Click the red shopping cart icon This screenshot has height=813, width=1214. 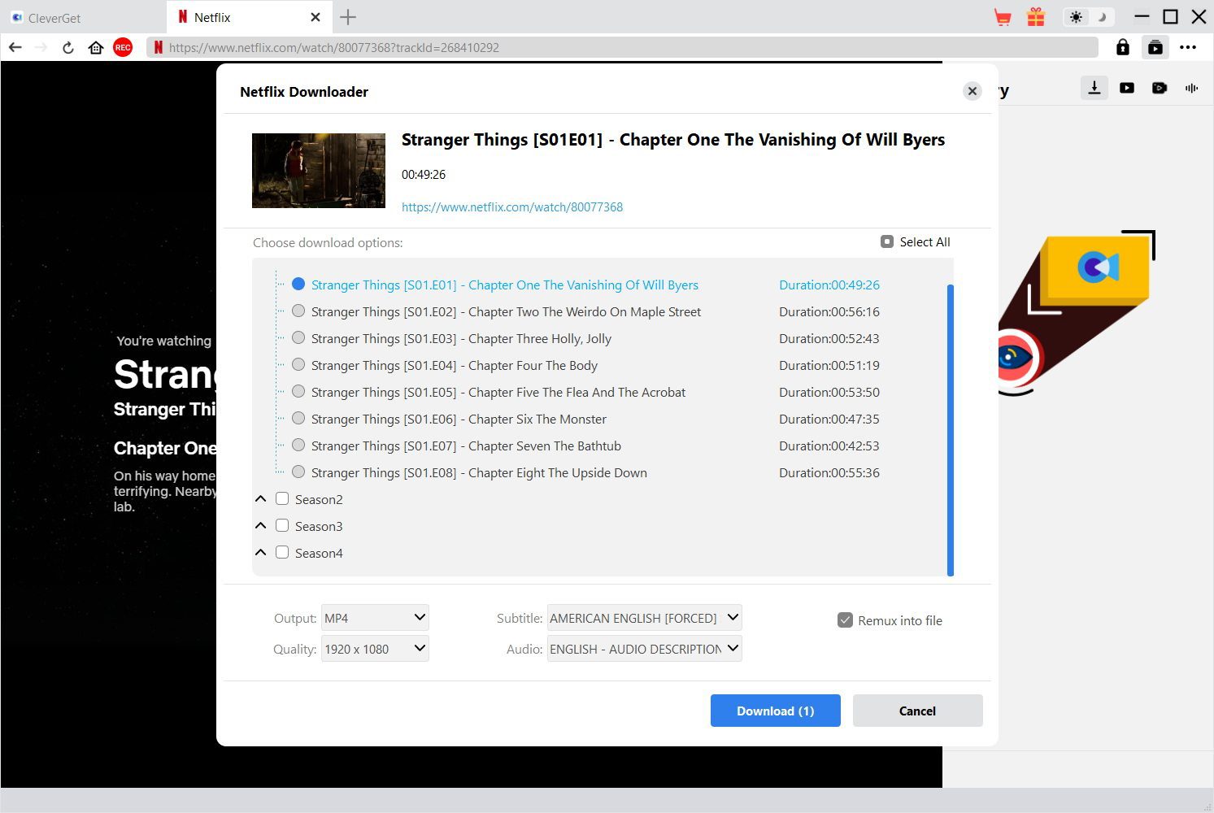click(x=1003, y=17)
